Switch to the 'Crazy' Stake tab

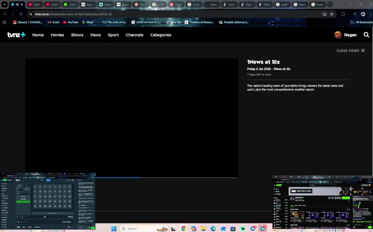click(229, 5)
